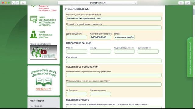Show all tabs button in Safari
Image resolution: width=195 pixels, height=109 pixels.
pyautogui.click(x=188, y=3)
